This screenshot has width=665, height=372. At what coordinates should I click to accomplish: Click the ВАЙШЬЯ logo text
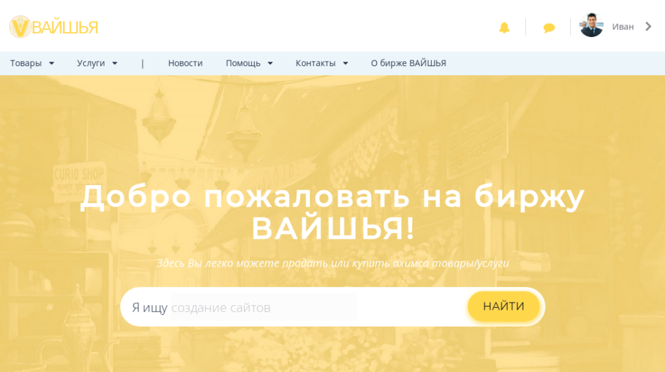65,27
